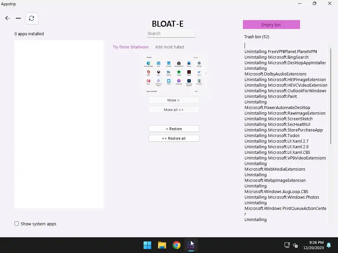Select Uninstalling Microsoft.UI.Xaml.2.7 line
The height and width of the screenshot is (253, 338).
point(276,141)
